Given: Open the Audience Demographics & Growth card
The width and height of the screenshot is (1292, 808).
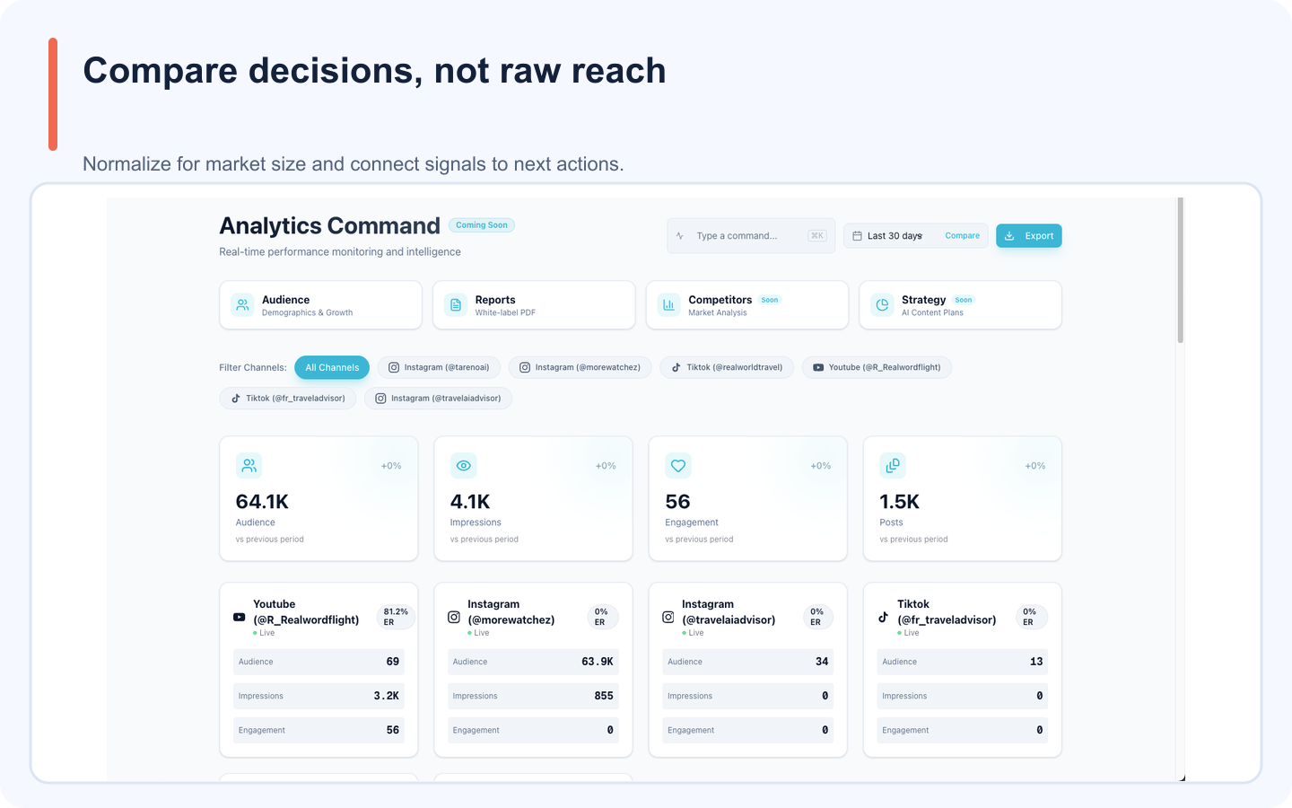Looking at the screenshot, I should tap(320, 305).
